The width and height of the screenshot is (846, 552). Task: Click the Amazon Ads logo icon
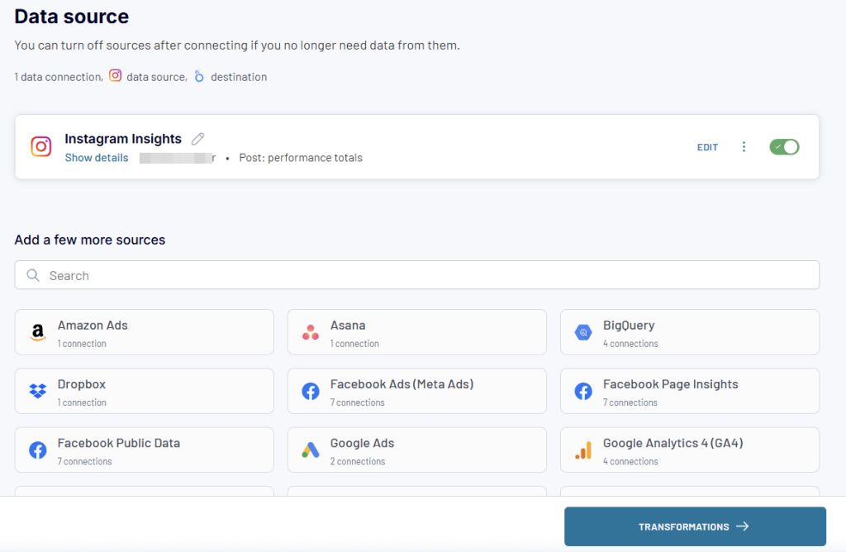click(x=38, y=332)
